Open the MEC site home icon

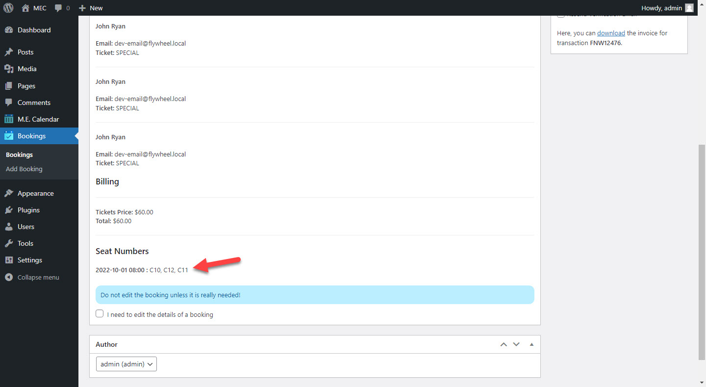click(x=26, y=8)
